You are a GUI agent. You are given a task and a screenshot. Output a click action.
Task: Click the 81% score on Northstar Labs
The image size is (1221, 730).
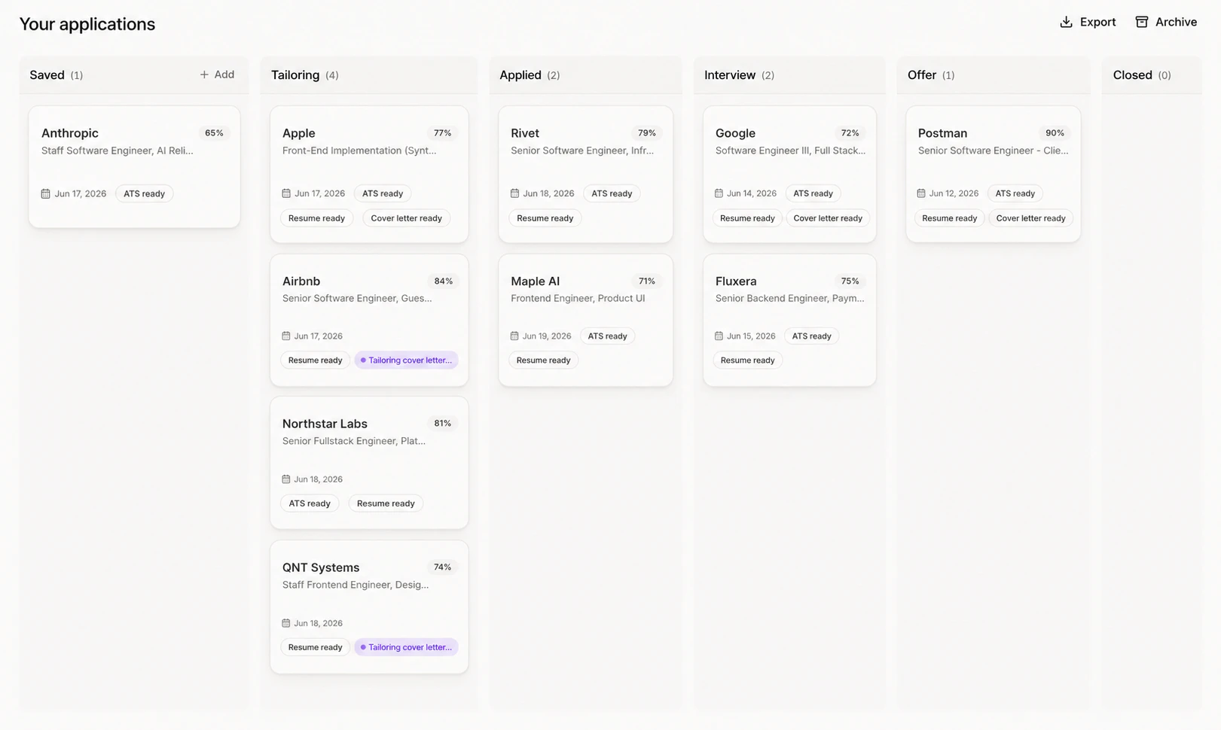point(442,424)
